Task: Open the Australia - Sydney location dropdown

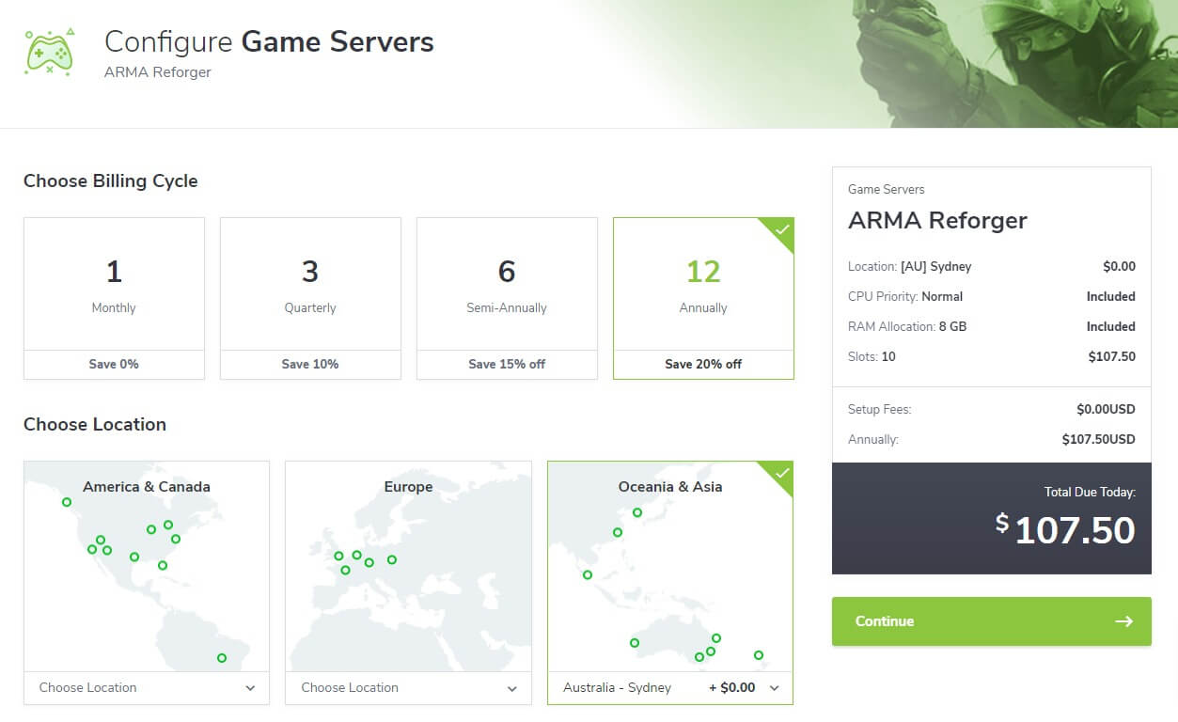Action: click(670, 688)
